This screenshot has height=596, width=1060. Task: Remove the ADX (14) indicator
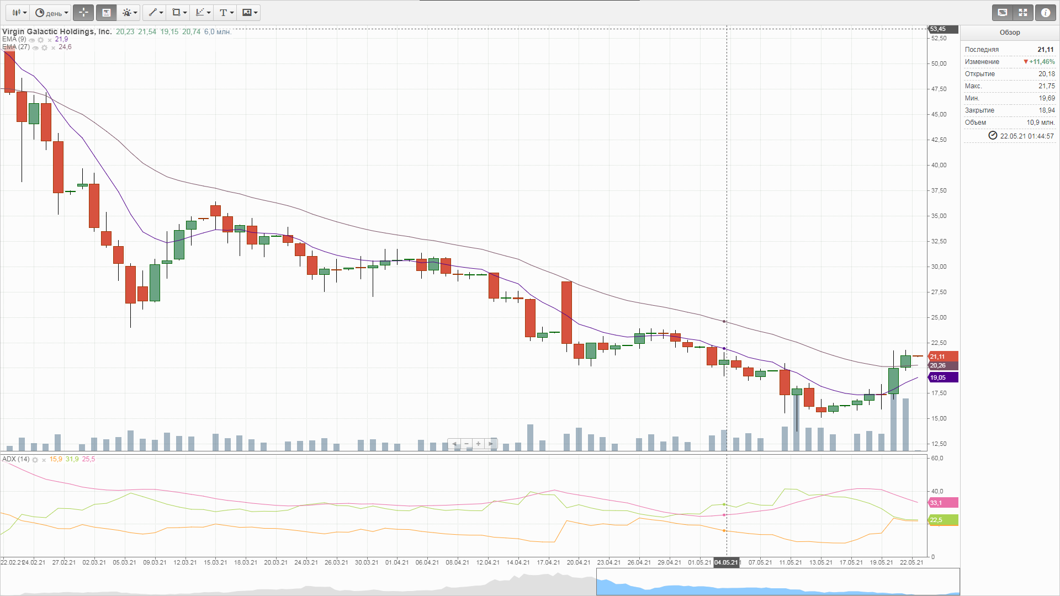pyautogui.click(x=44, y=460)
